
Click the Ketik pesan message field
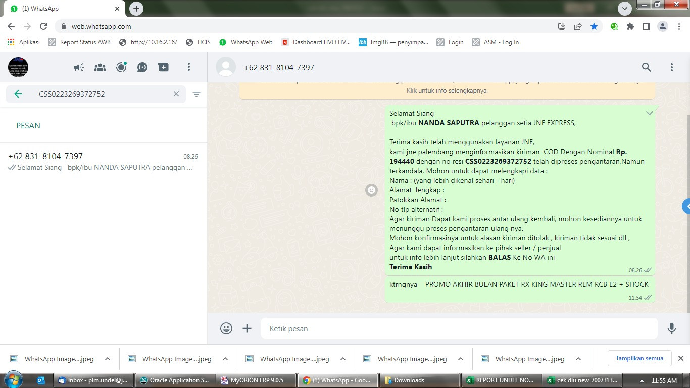[x=459, y=328]
